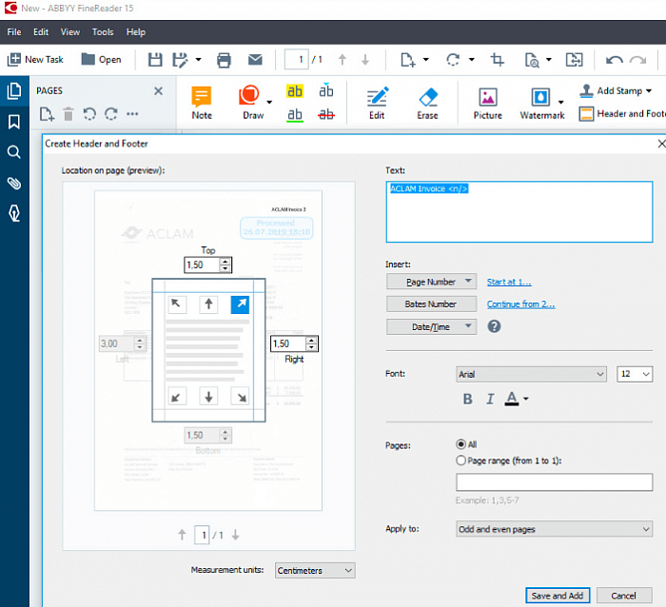
Task: Click the 'Start at 1...' link
Action: point(509,282)
